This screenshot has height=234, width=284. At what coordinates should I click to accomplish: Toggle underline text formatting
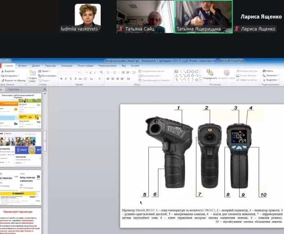tap(71, 79)
